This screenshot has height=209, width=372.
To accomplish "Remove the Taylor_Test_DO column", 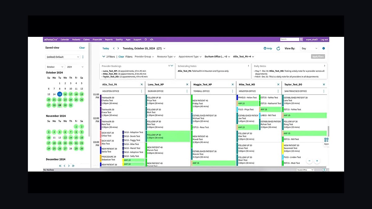I will (x=324, y=84).
